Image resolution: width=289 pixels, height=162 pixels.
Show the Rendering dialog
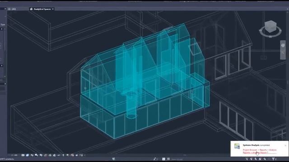pos(41,155)
